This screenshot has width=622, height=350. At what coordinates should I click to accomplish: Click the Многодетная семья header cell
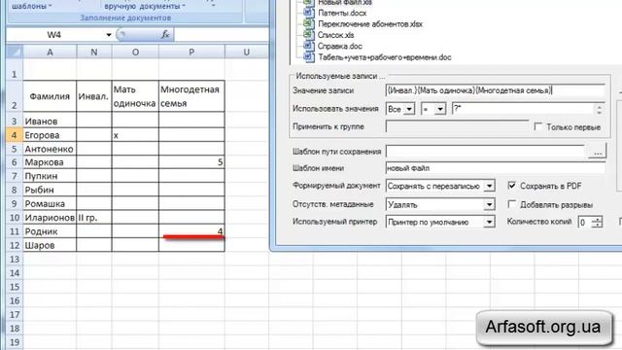[191, 96]
